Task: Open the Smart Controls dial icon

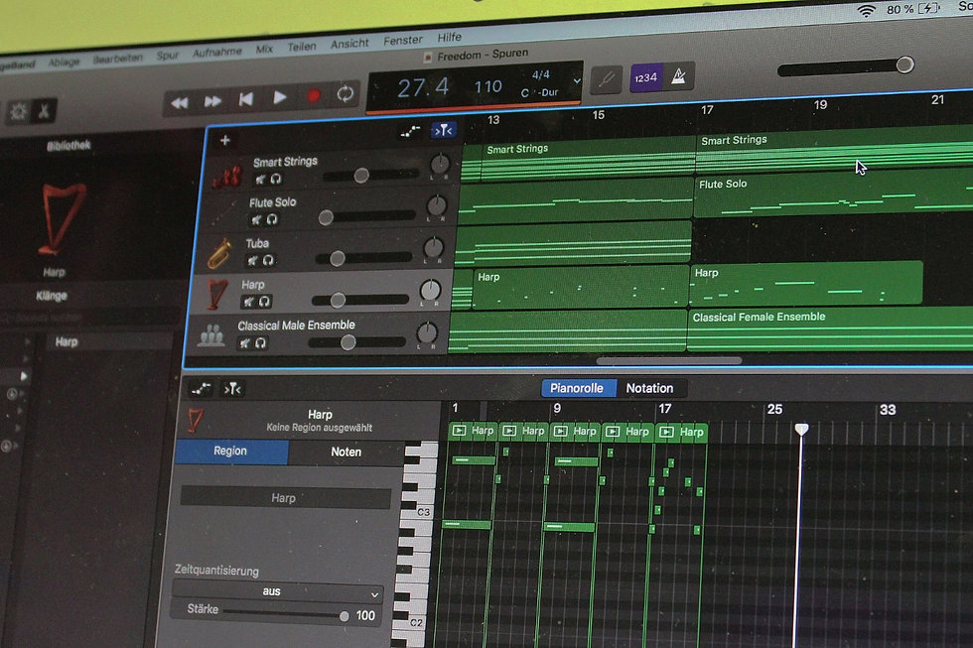Action: click(18, 111)
